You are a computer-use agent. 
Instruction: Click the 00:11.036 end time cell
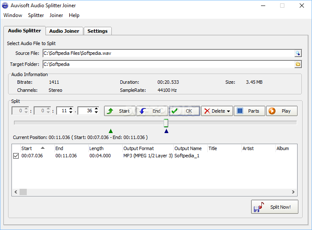(66, 156)
